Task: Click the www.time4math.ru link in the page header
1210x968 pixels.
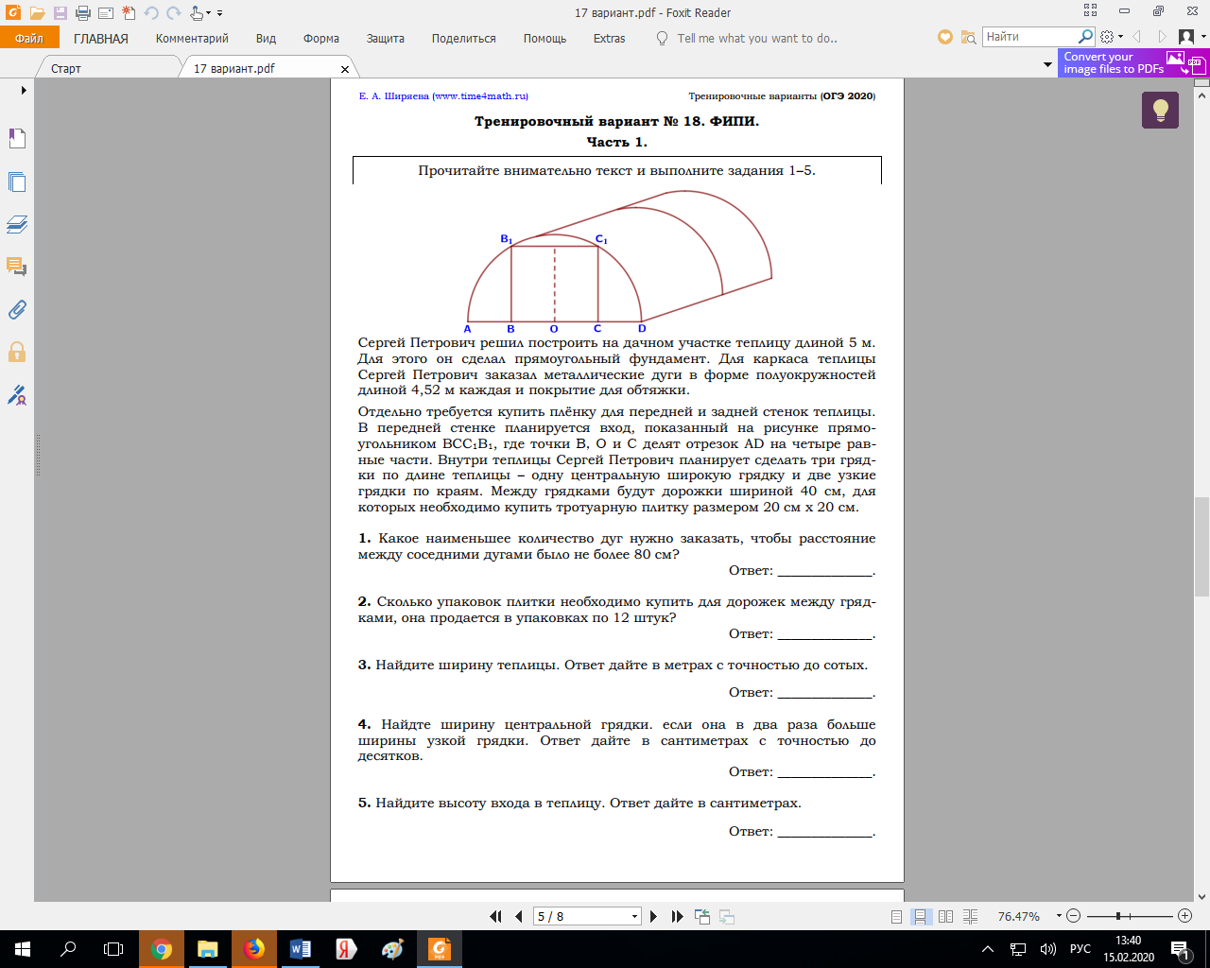Action: (480, 96)
